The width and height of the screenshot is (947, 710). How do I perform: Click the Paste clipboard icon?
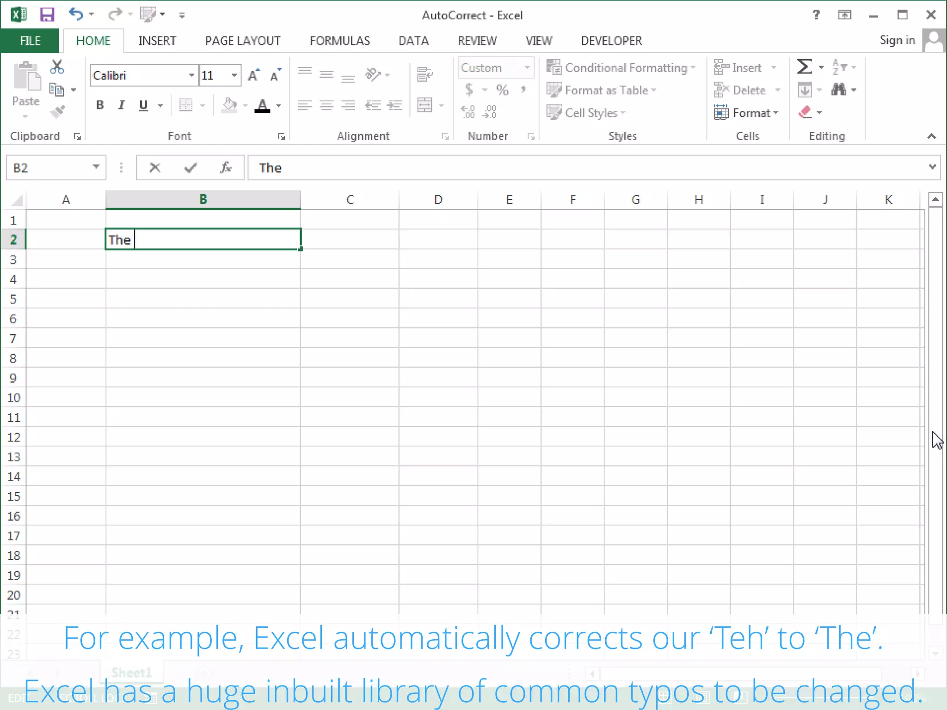pos(26,77)
